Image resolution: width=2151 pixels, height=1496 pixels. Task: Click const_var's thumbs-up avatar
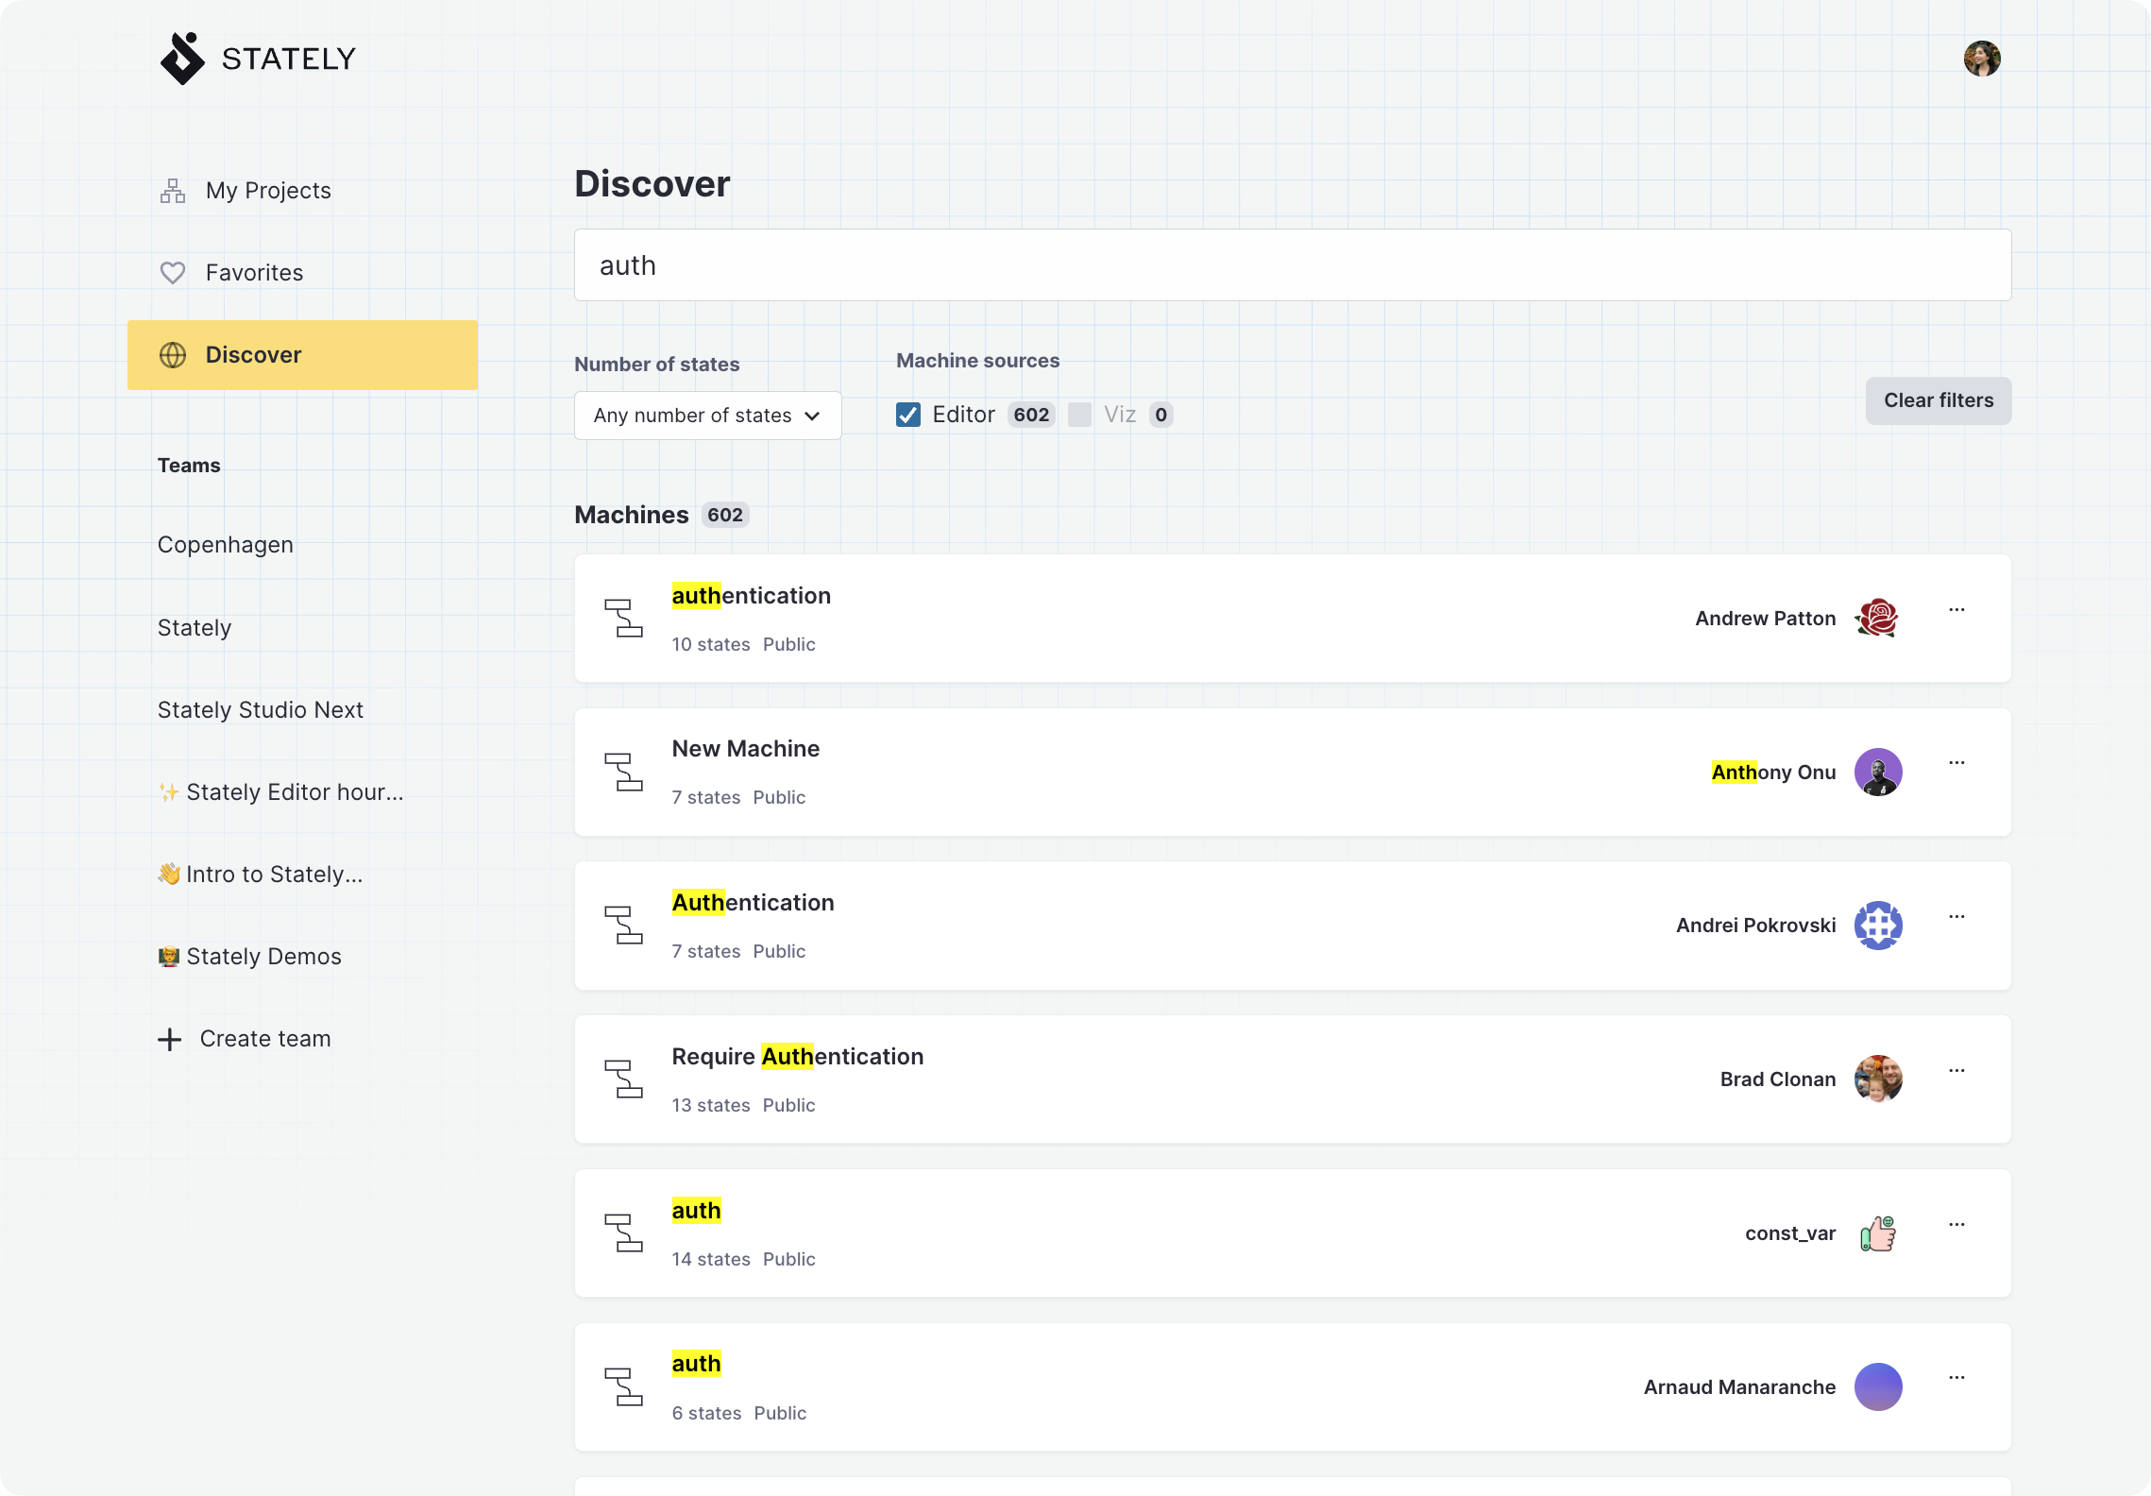tap(1878, 1233)
